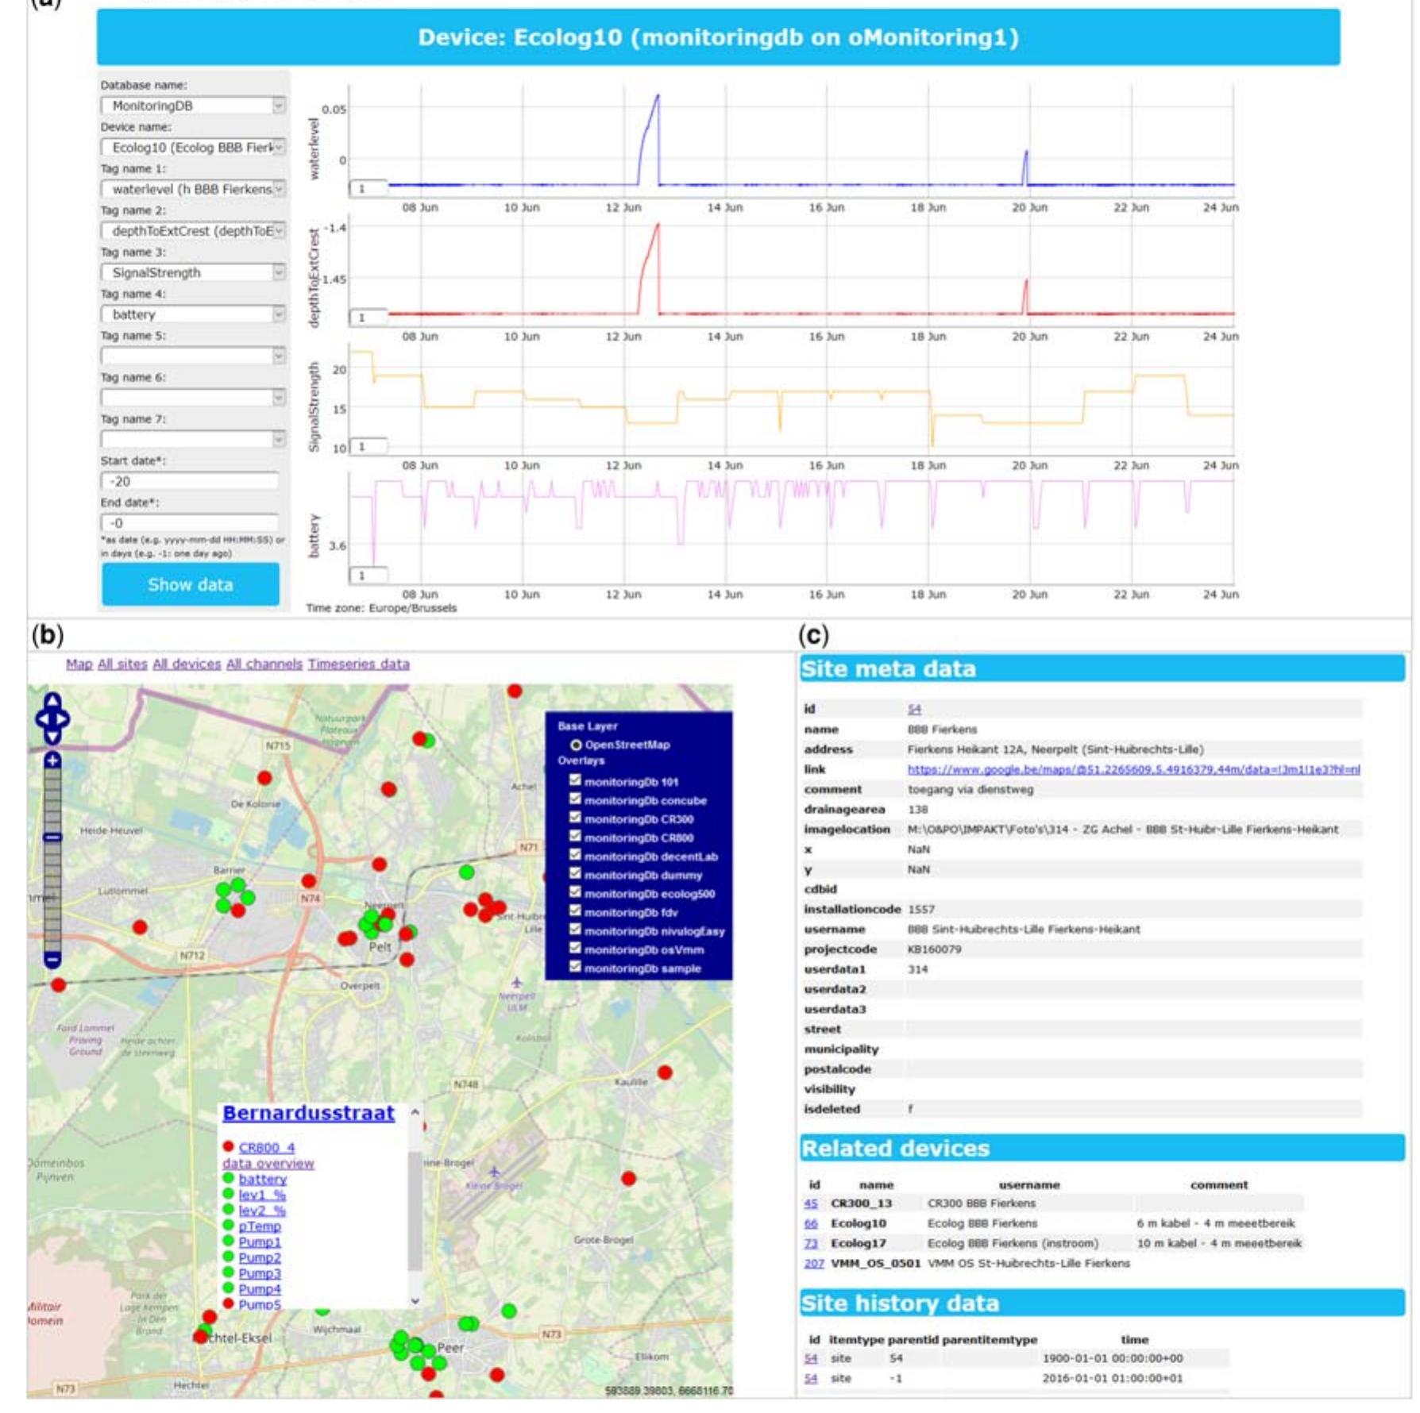Open the Timeseries data navigation link
Screen dimensions: 1420x1413
coord(359,664)
